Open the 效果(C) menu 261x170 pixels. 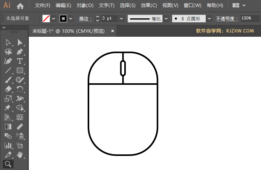tap(148, 6)
